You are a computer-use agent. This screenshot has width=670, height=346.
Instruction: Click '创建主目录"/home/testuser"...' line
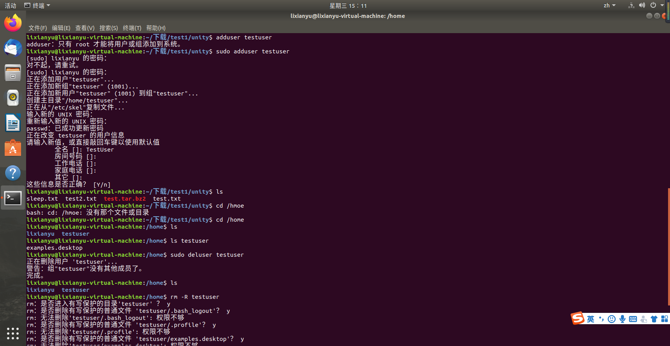(x=77, y=101)
